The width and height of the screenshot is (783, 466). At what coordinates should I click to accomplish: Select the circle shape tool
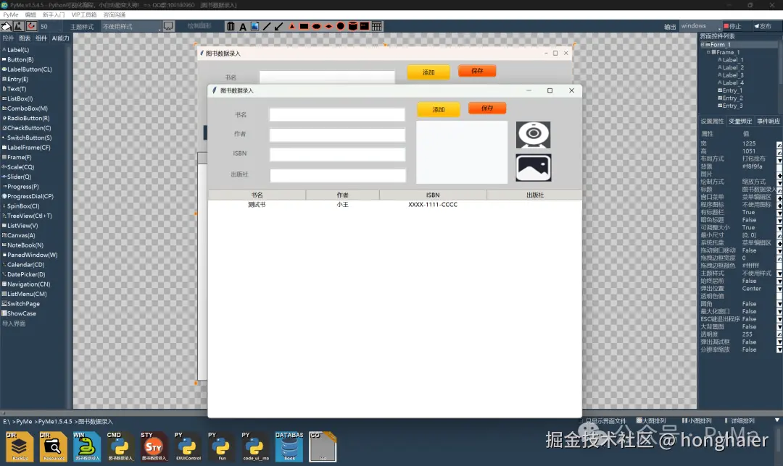click(x=341, y=27)
